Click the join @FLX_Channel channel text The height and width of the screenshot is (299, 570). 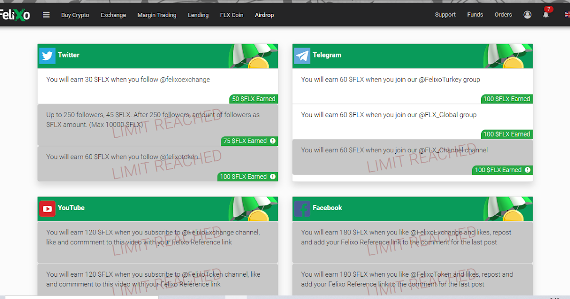[394, 150]
